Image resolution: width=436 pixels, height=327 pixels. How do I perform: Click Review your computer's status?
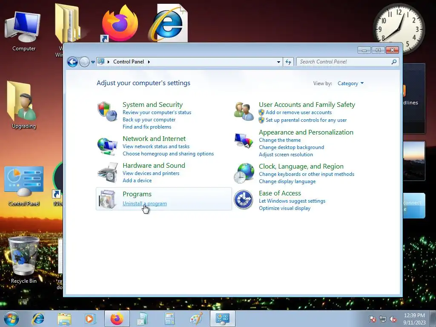157,112
